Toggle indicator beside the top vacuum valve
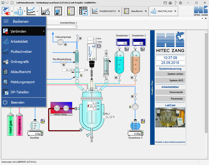 coord(80,38)
